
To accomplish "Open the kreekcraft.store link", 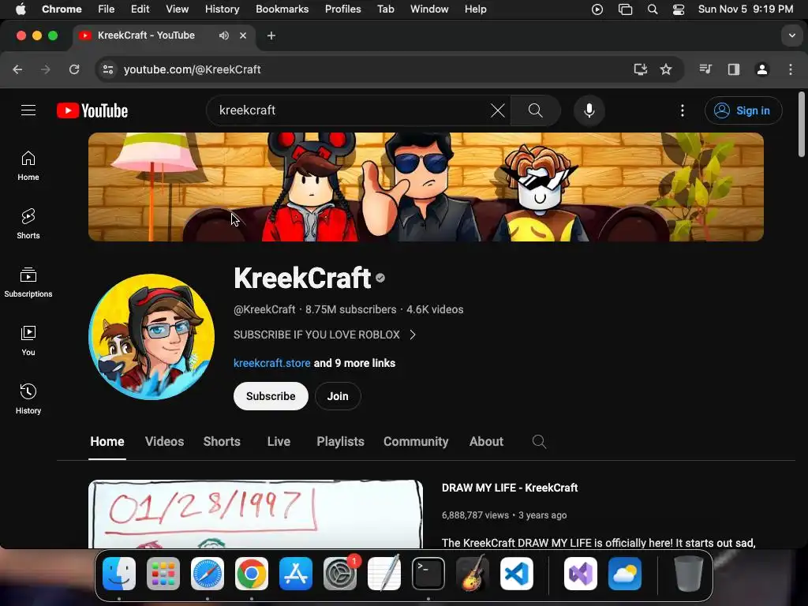I will [271, 363].
